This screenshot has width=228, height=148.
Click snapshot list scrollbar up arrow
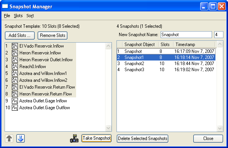click(x=220, y=44)
